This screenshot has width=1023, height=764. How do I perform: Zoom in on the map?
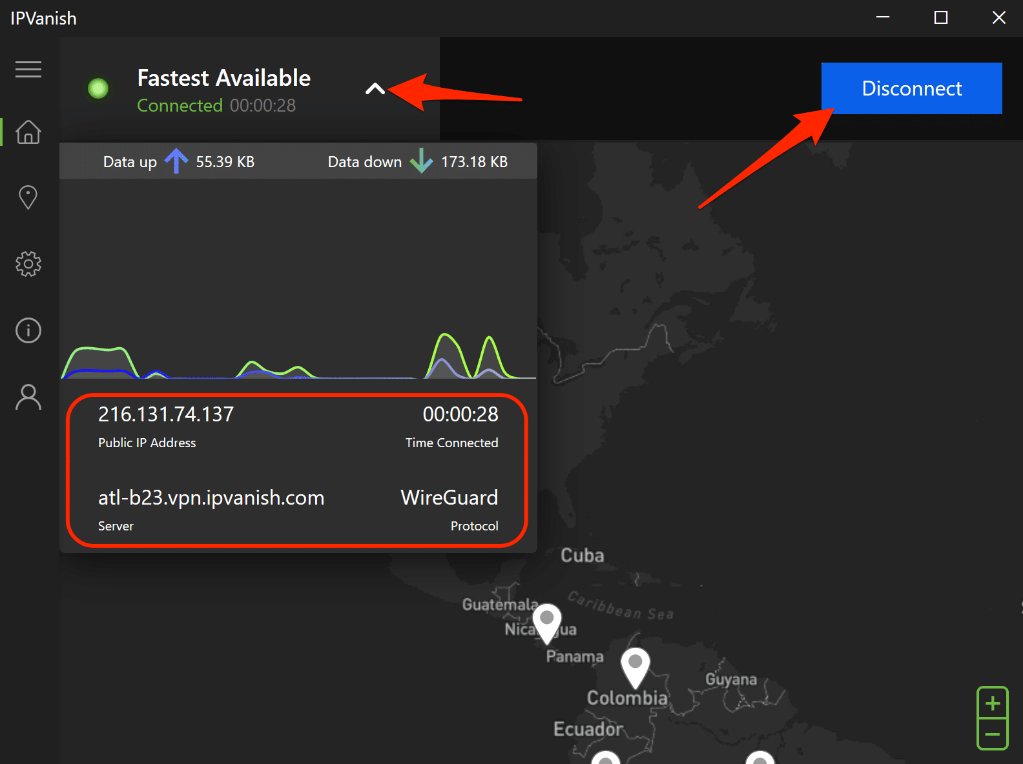pyautogui.click(x=993, y=703)
